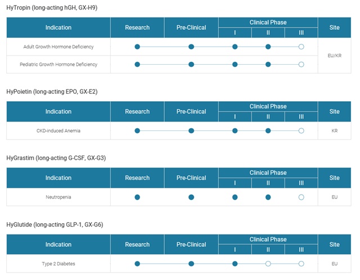Viewport: 360px width, 280px height.
Task: Click the HyGrastim Pre-Clinical column header
Action: pos(191,178)
